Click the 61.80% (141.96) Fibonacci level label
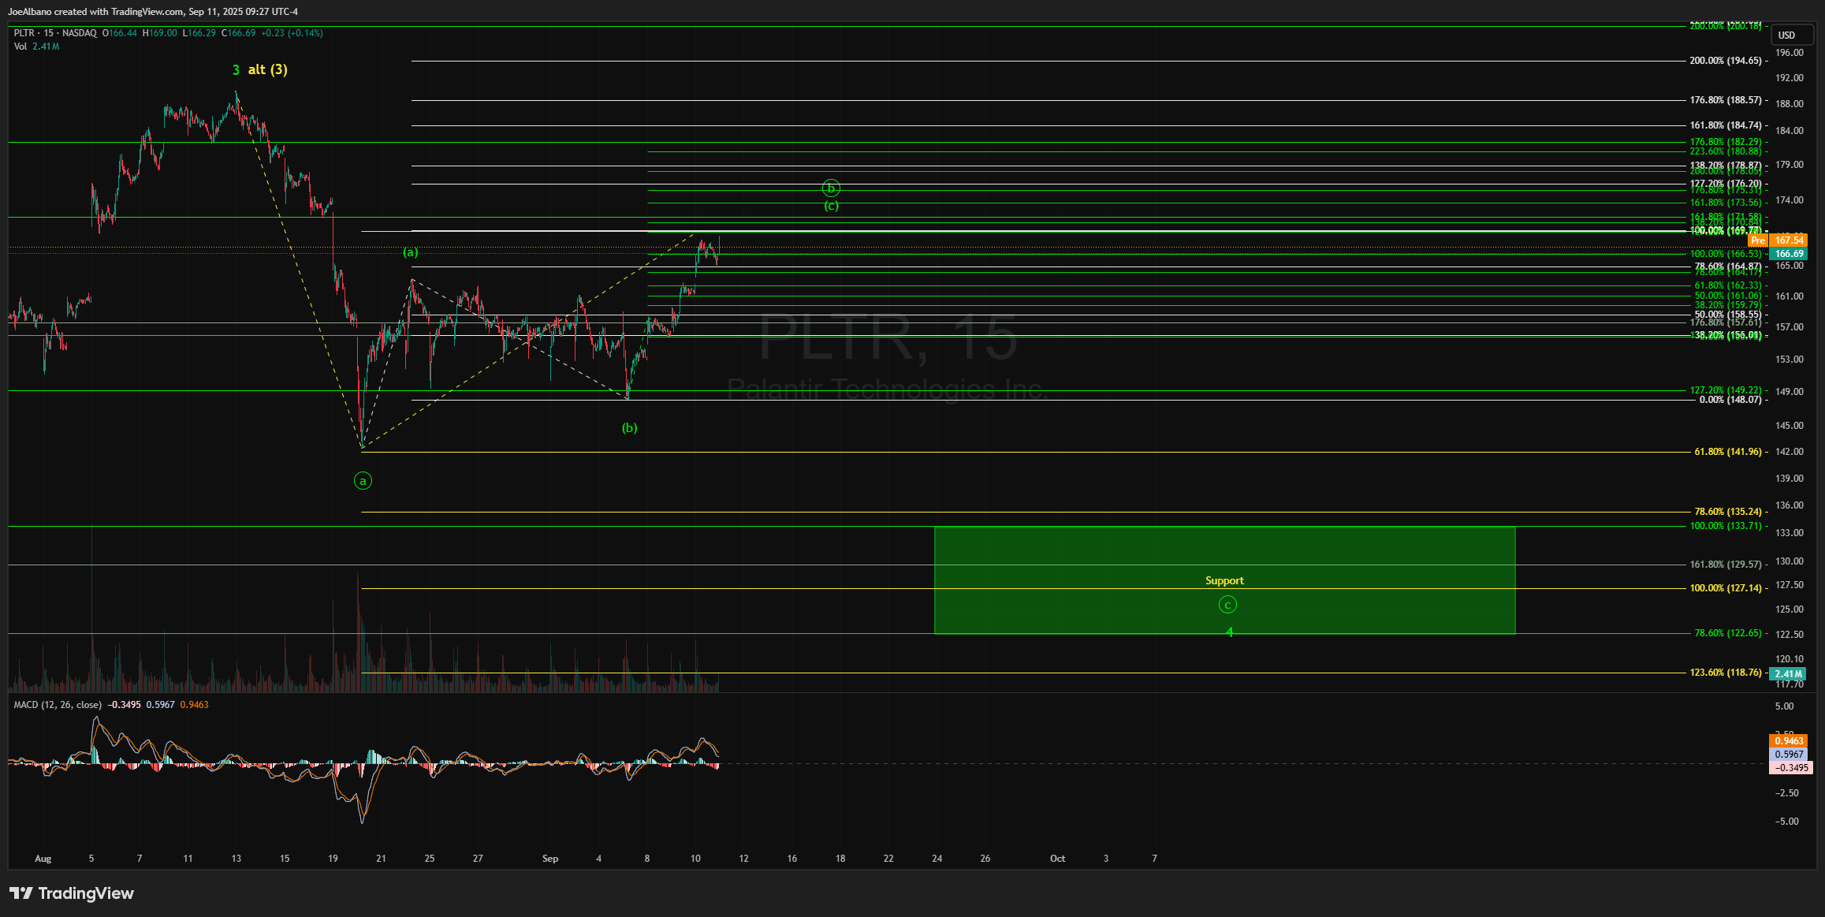The image size is (1825, 917). click(1727, 452)
